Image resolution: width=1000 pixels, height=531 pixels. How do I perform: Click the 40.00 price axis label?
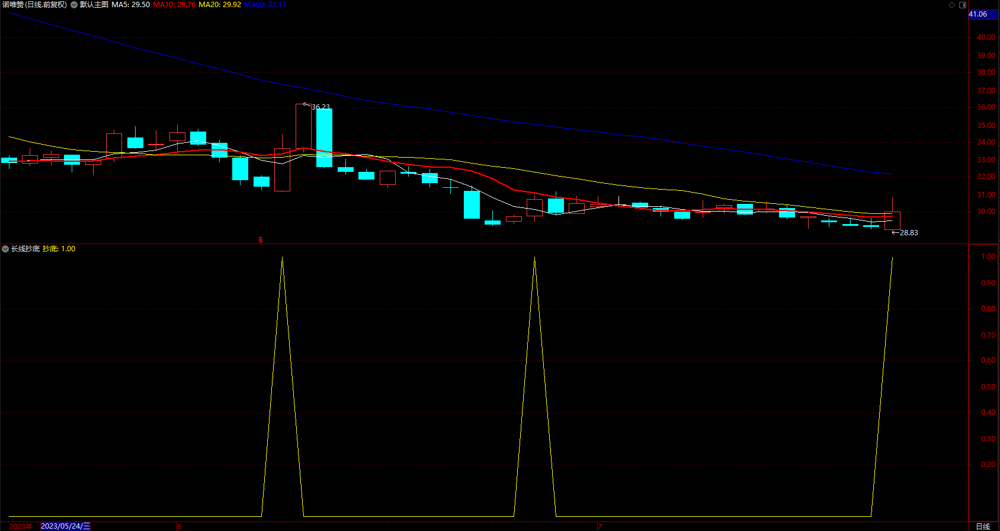click(986, 37)
